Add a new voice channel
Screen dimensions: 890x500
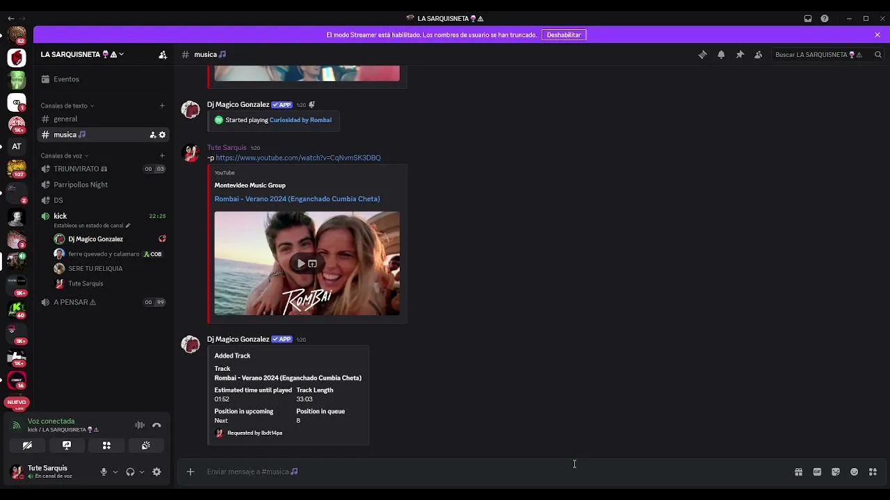[x=162, y=156]
